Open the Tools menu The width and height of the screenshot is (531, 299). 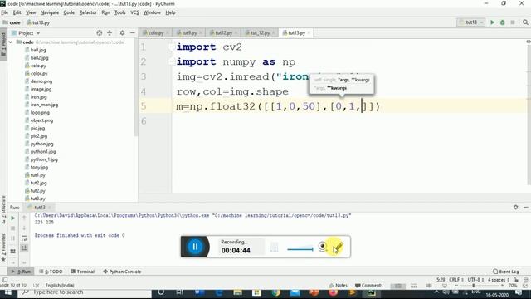click(x=119, y=12)
